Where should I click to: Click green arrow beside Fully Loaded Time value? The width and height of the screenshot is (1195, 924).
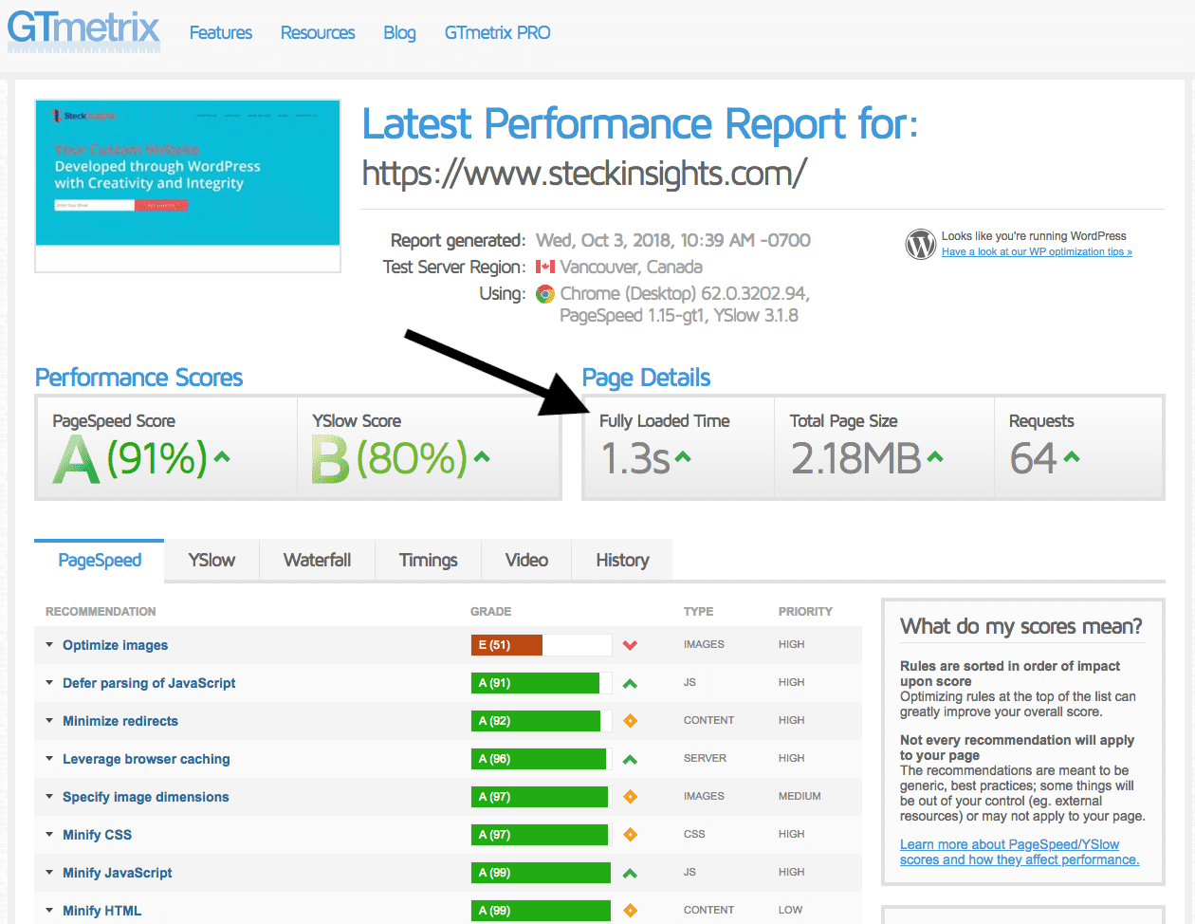pyautogui.click(x=683, y=457)
